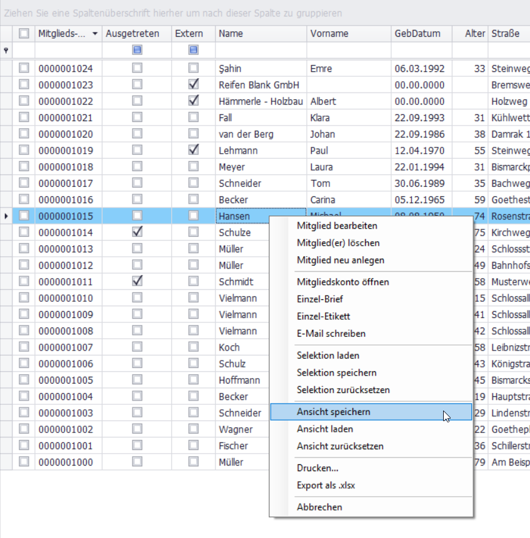Viewport: 530px width, 538px height.
Task: Select 'E-Mail schreiben' menu entry
Action: [x=331, y=334]
